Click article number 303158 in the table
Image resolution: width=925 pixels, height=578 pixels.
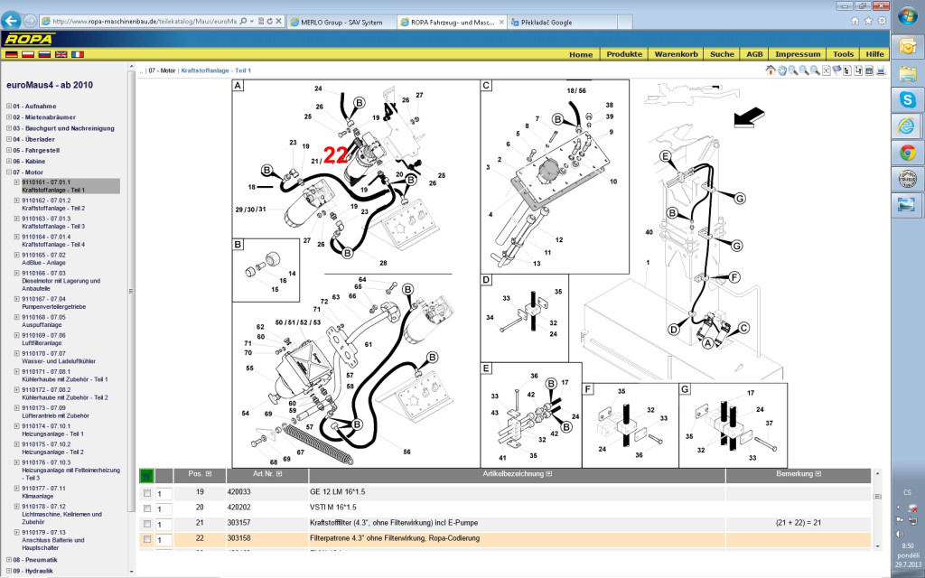click(x=238, y=538)
